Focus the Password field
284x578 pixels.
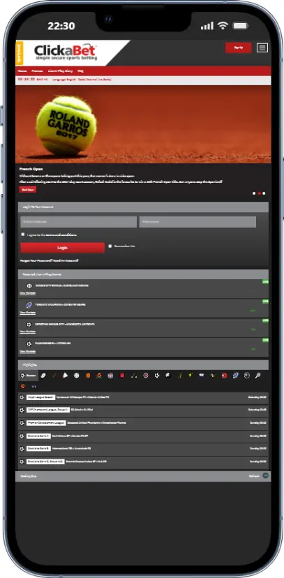coord(197,222)
